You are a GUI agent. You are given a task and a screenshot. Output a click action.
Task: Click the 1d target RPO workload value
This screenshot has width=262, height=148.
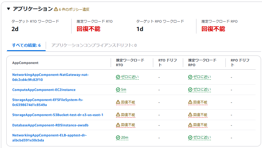tap(140, 29)
